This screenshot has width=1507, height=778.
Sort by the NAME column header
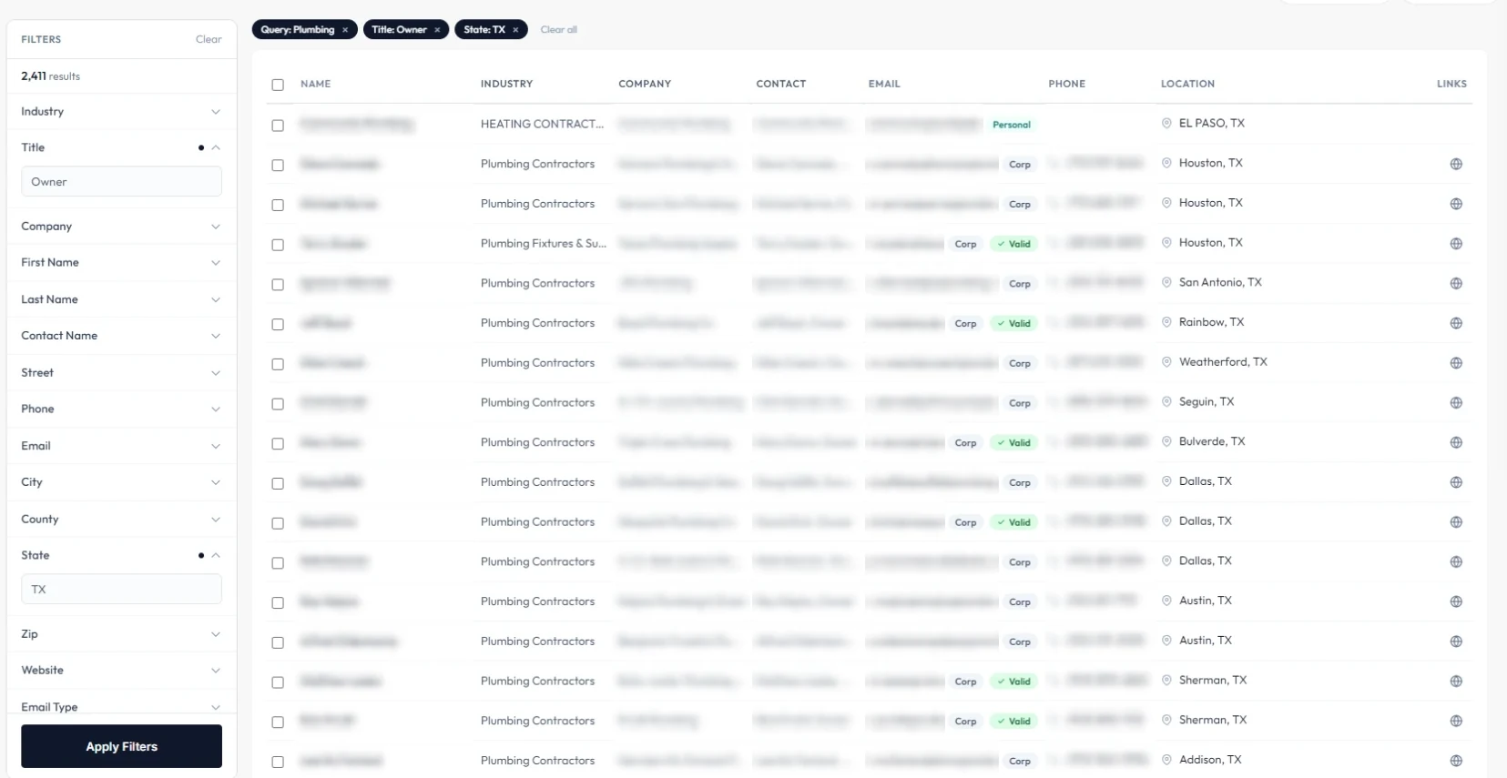coord(316,84)
